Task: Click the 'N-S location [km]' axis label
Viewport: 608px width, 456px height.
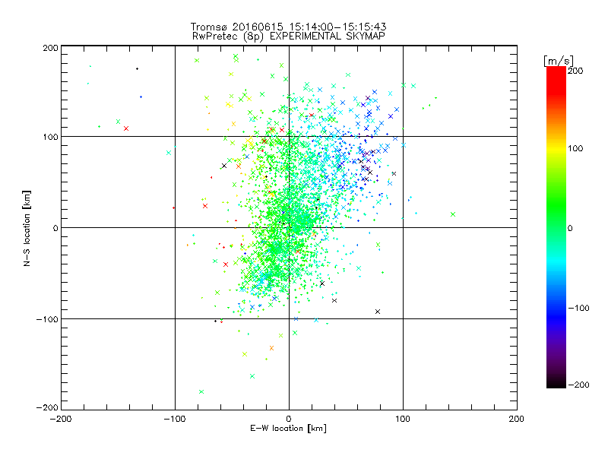Action: 27,228
